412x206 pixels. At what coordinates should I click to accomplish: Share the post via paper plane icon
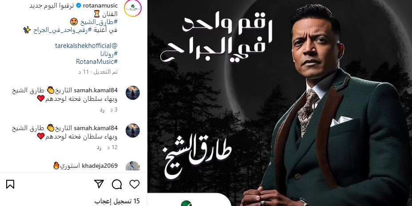click(99, 184)
